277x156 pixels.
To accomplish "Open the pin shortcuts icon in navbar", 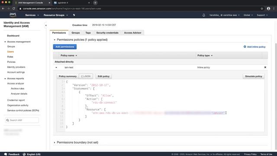I will click(74, 15).
